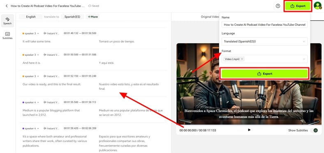
Task: Click the translation "Y aquí está."
Action: pyautogui.click(x=106, y=63)
